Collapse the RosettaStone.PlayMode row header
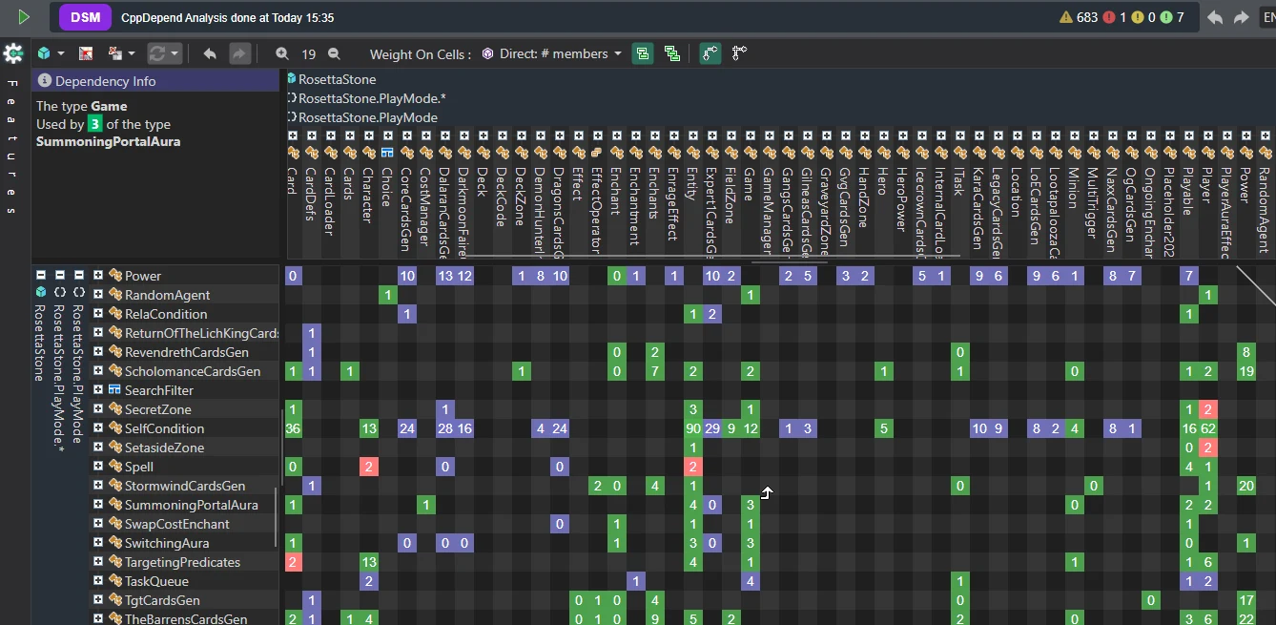 coord(79,275)
